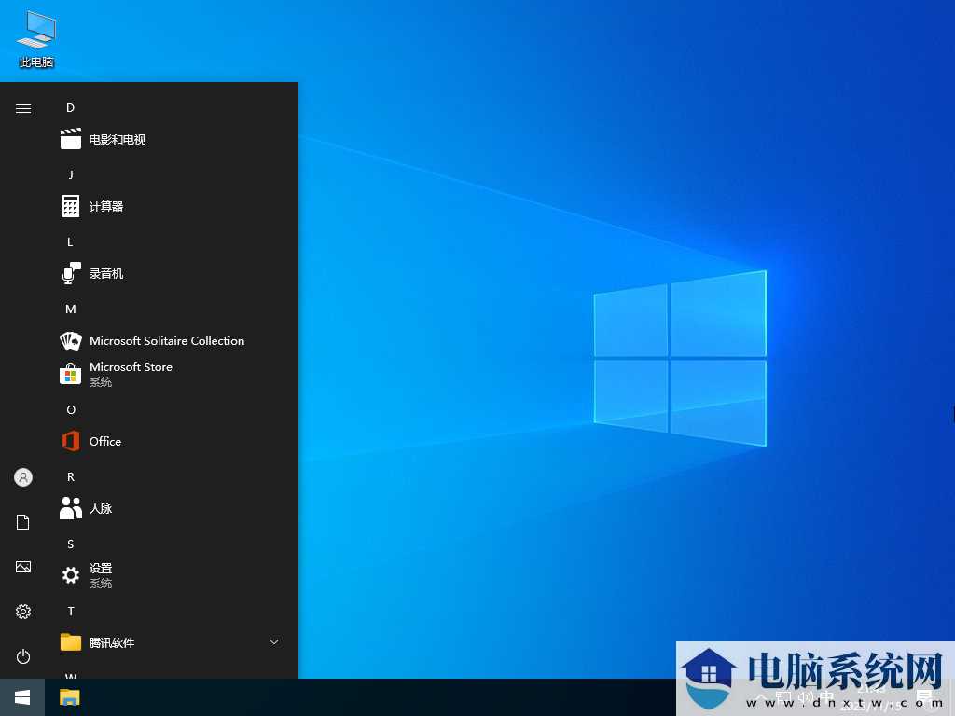Image resolution: width=955 pixels, height=716 pixels.
Task: Click the R section header
Action: pos(71,476)
